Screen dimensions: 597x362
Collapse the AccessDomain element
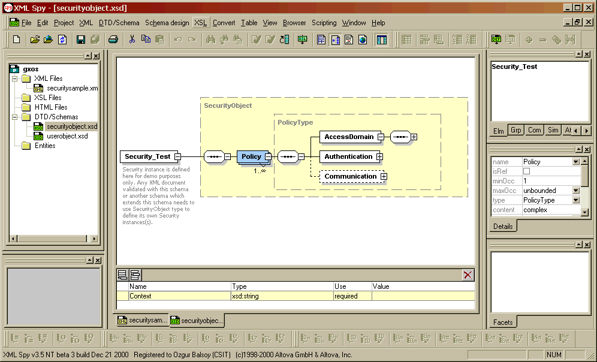(381, 137)
